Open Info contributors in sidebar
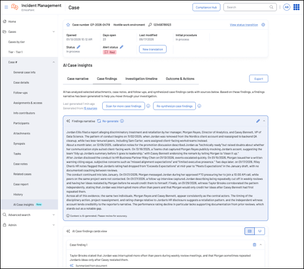The image size is (304, 269). pyautogui.click(x=24, y=113)
